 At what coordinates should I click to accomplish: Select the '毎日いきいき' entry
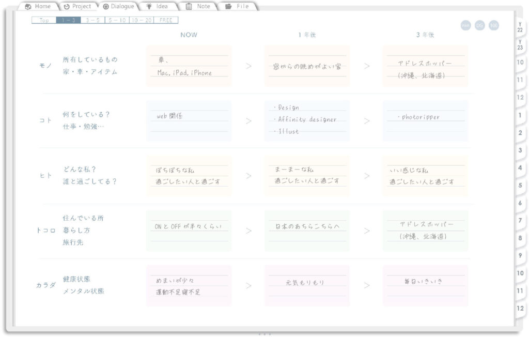coord(424,281)
